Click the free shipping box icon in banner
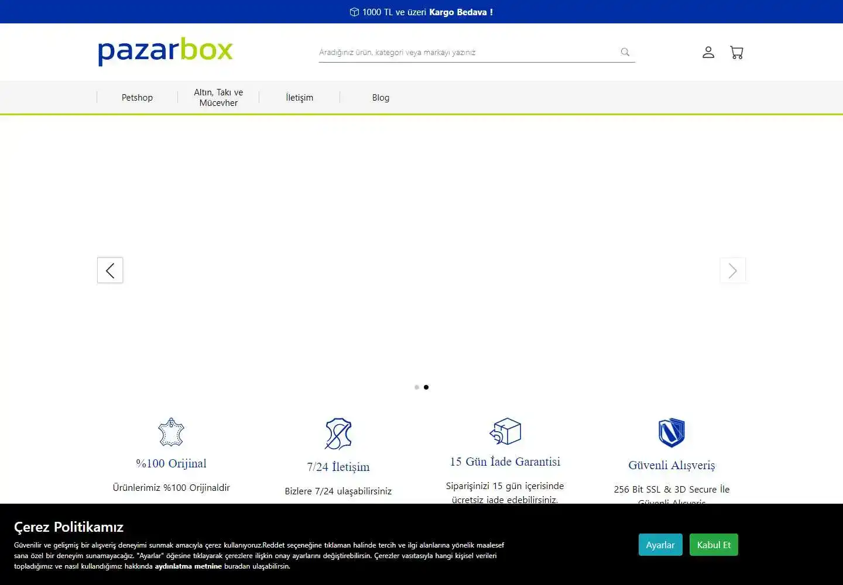This screenshot has height=585, width=843. click(x=354, y=12)
